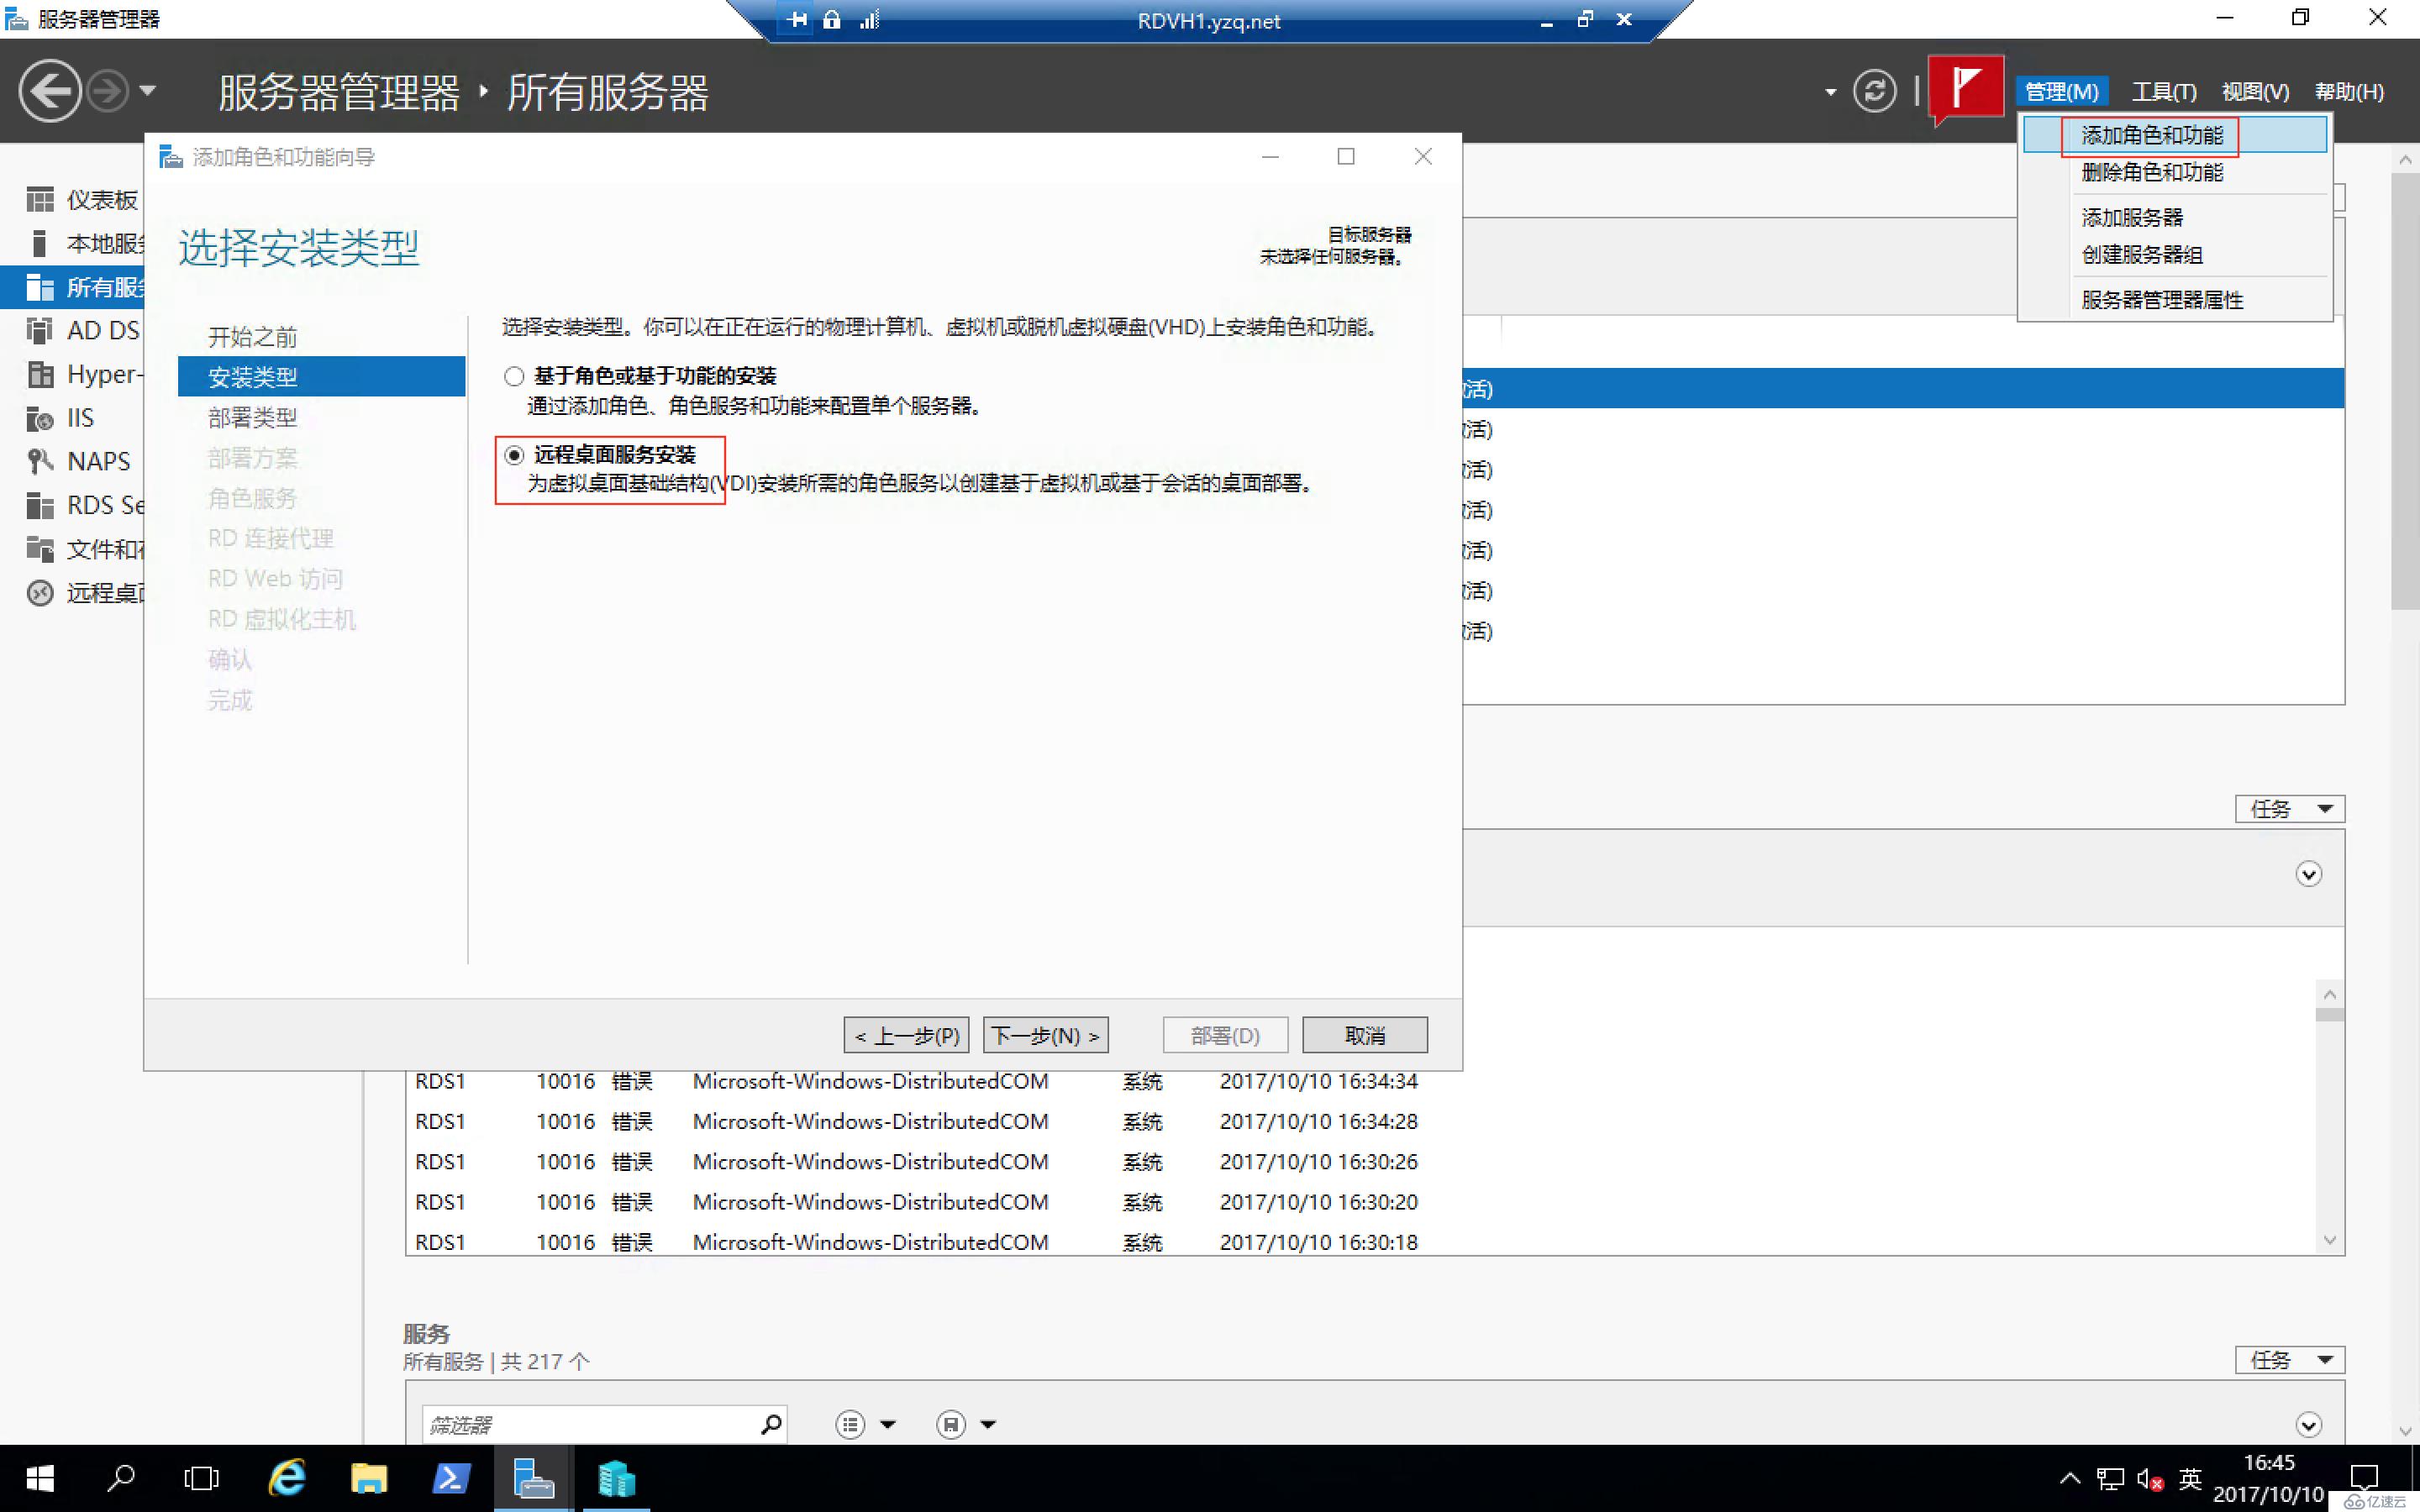
Task: Open the 视图(V) menu
Action: pyautogui.click(x=2255, y=92)
